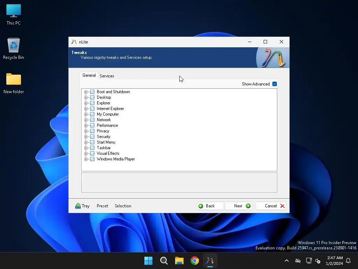The width and height of the screenshot is (358, 269).
Task: Proceed with the Next button
Action: pyautogui.click(x=238, y=206)
